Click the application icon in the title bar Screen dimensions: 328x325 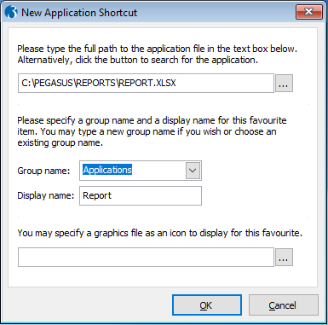point(11,12)
